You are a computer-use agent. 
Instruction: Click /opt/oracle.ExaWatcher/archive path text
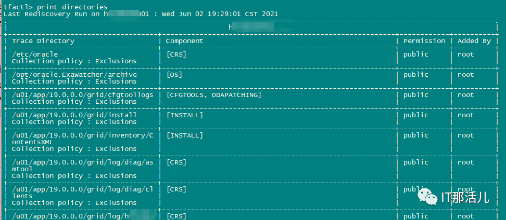[x=74, y=75]
